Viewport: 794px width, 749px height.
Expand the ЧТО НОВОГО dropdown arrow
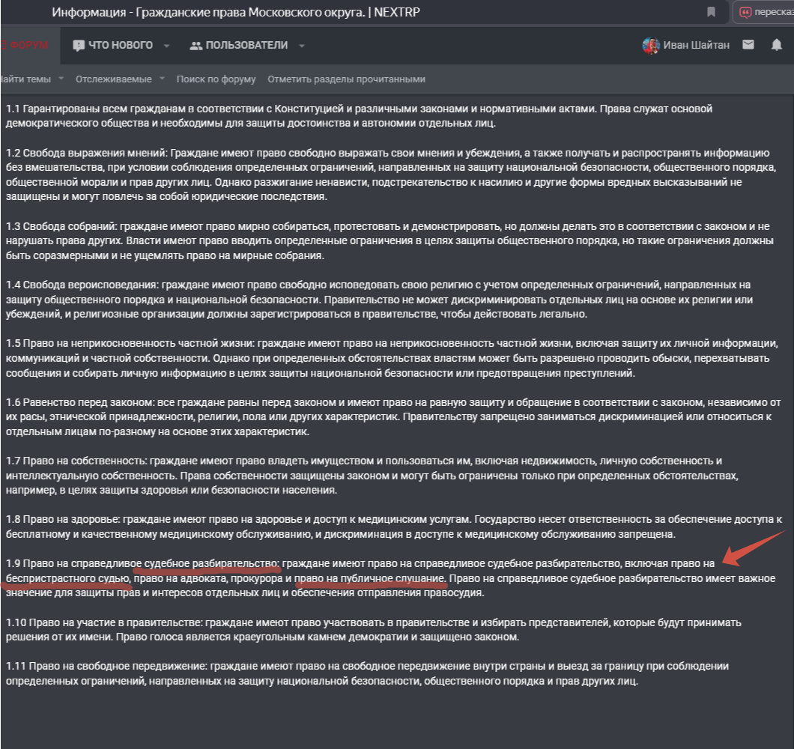pyautogui.click(x=166, y=46)
